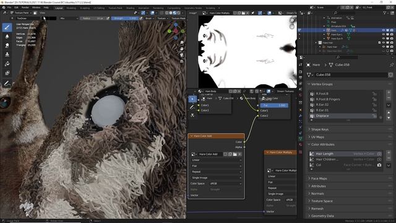Toggle camera view icon in viewport

click(181, 55)
